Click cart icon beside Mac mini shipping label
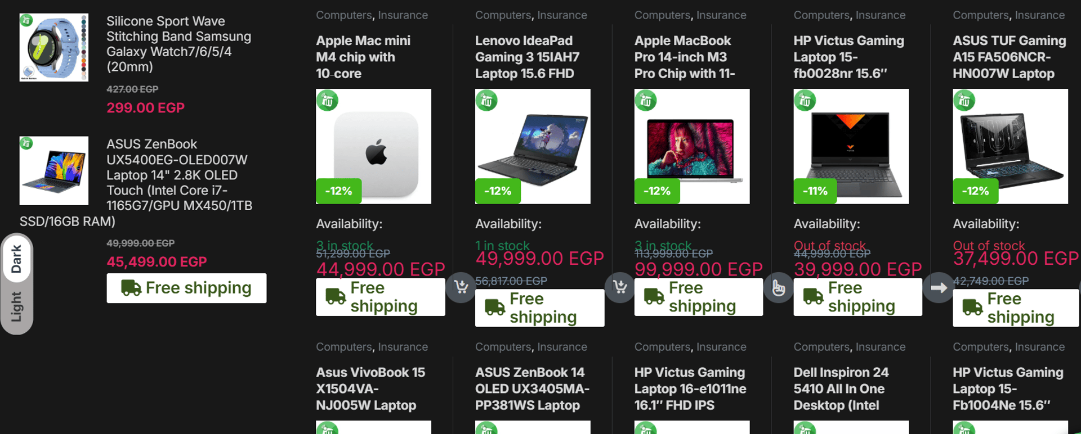 click(x=461, y=287)
